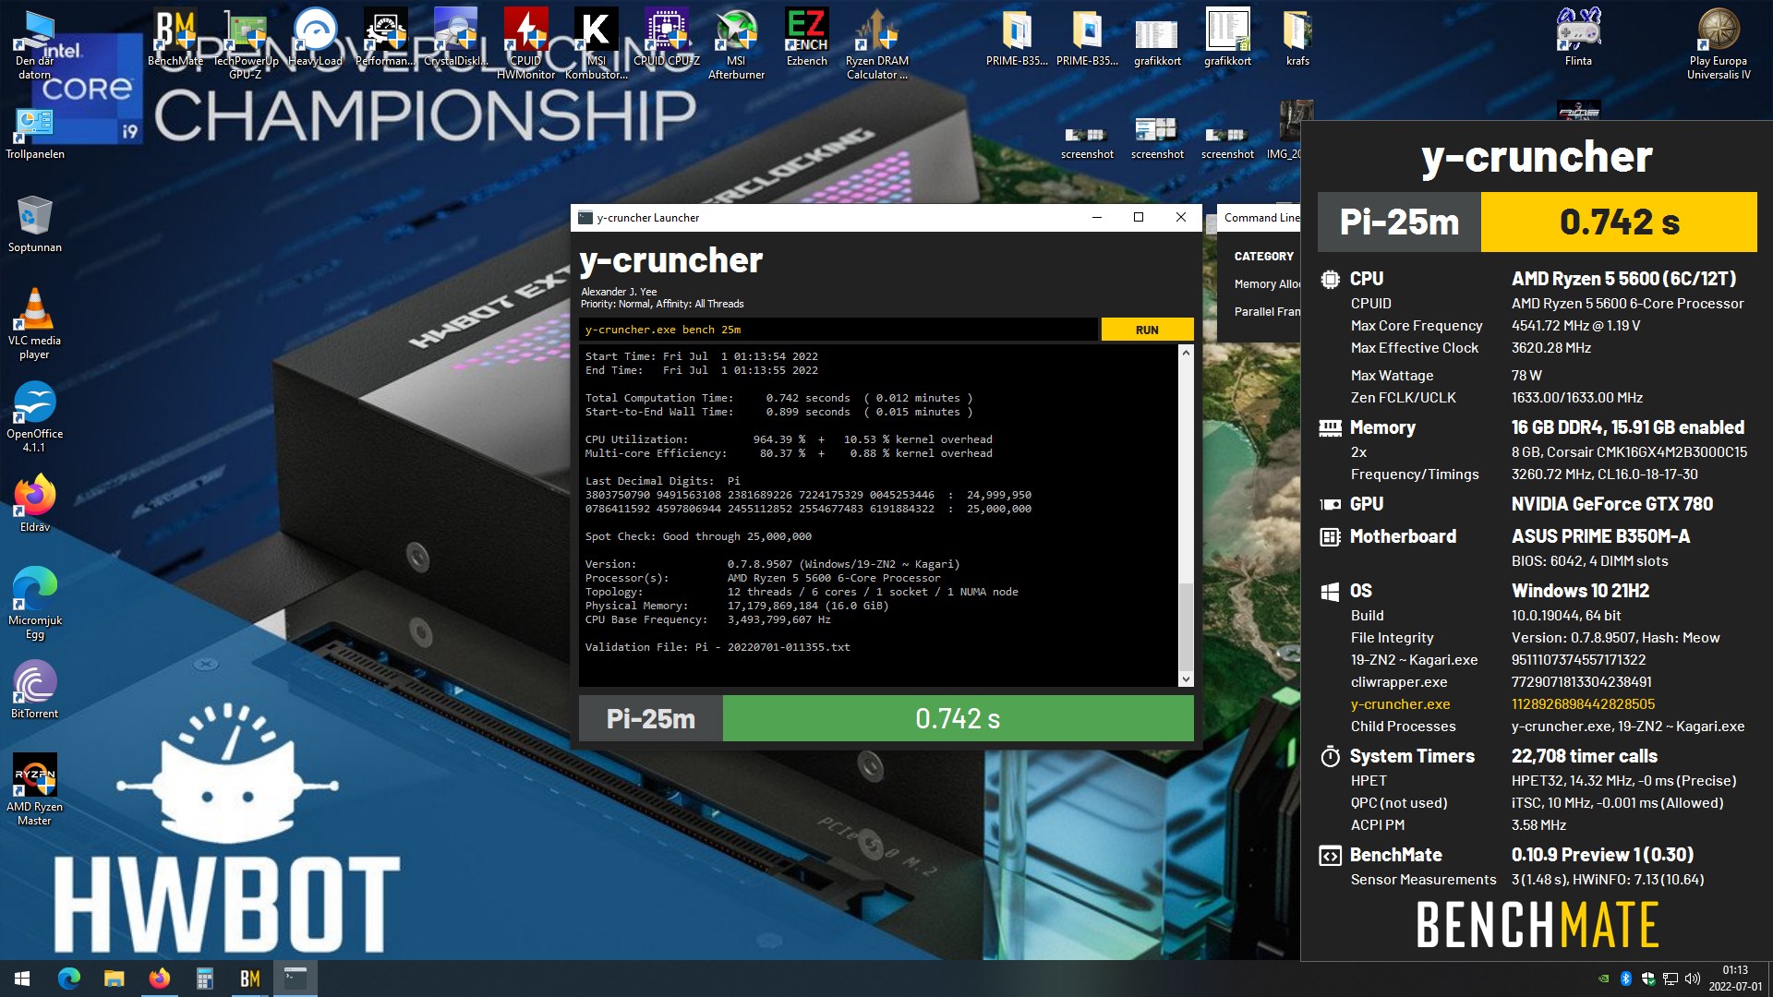The height and width of the screenshot is (997, 1773).
Task: Open the taskbar clock showing 01:13
Action: pyautogui.click(x=1735, y=979)
